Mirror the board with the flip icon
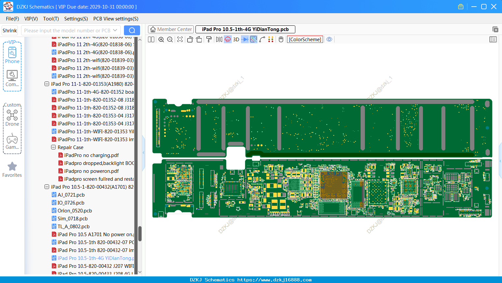This screenshot has width=502, height=283. (219, 40)
